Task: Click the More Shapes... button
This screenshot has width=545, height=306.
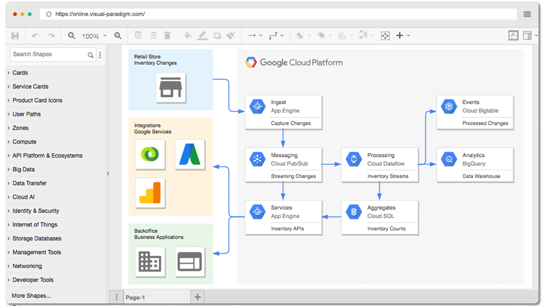Action: pyautogui.click(x=31, y=296)
